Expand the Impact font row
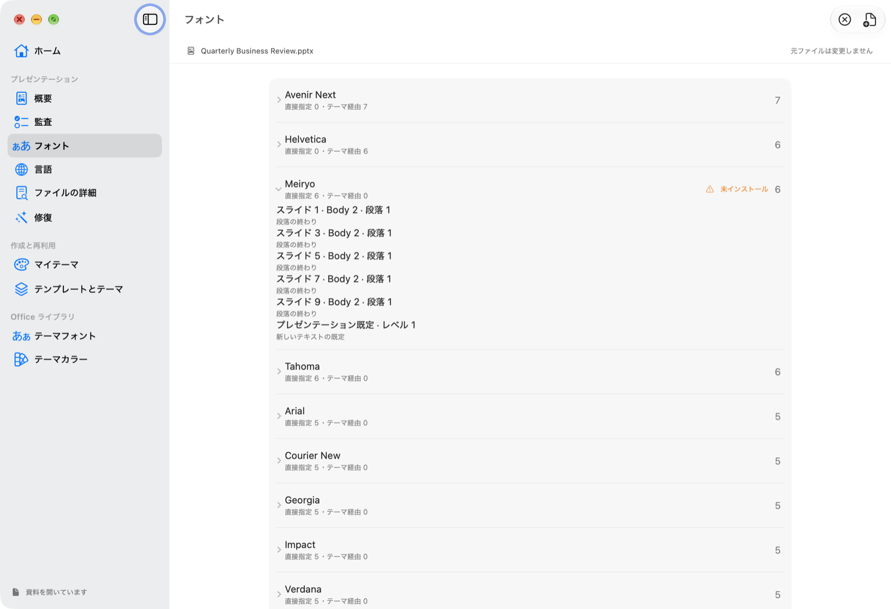Viewport: 891px width, 609px height. click(279, 550)
